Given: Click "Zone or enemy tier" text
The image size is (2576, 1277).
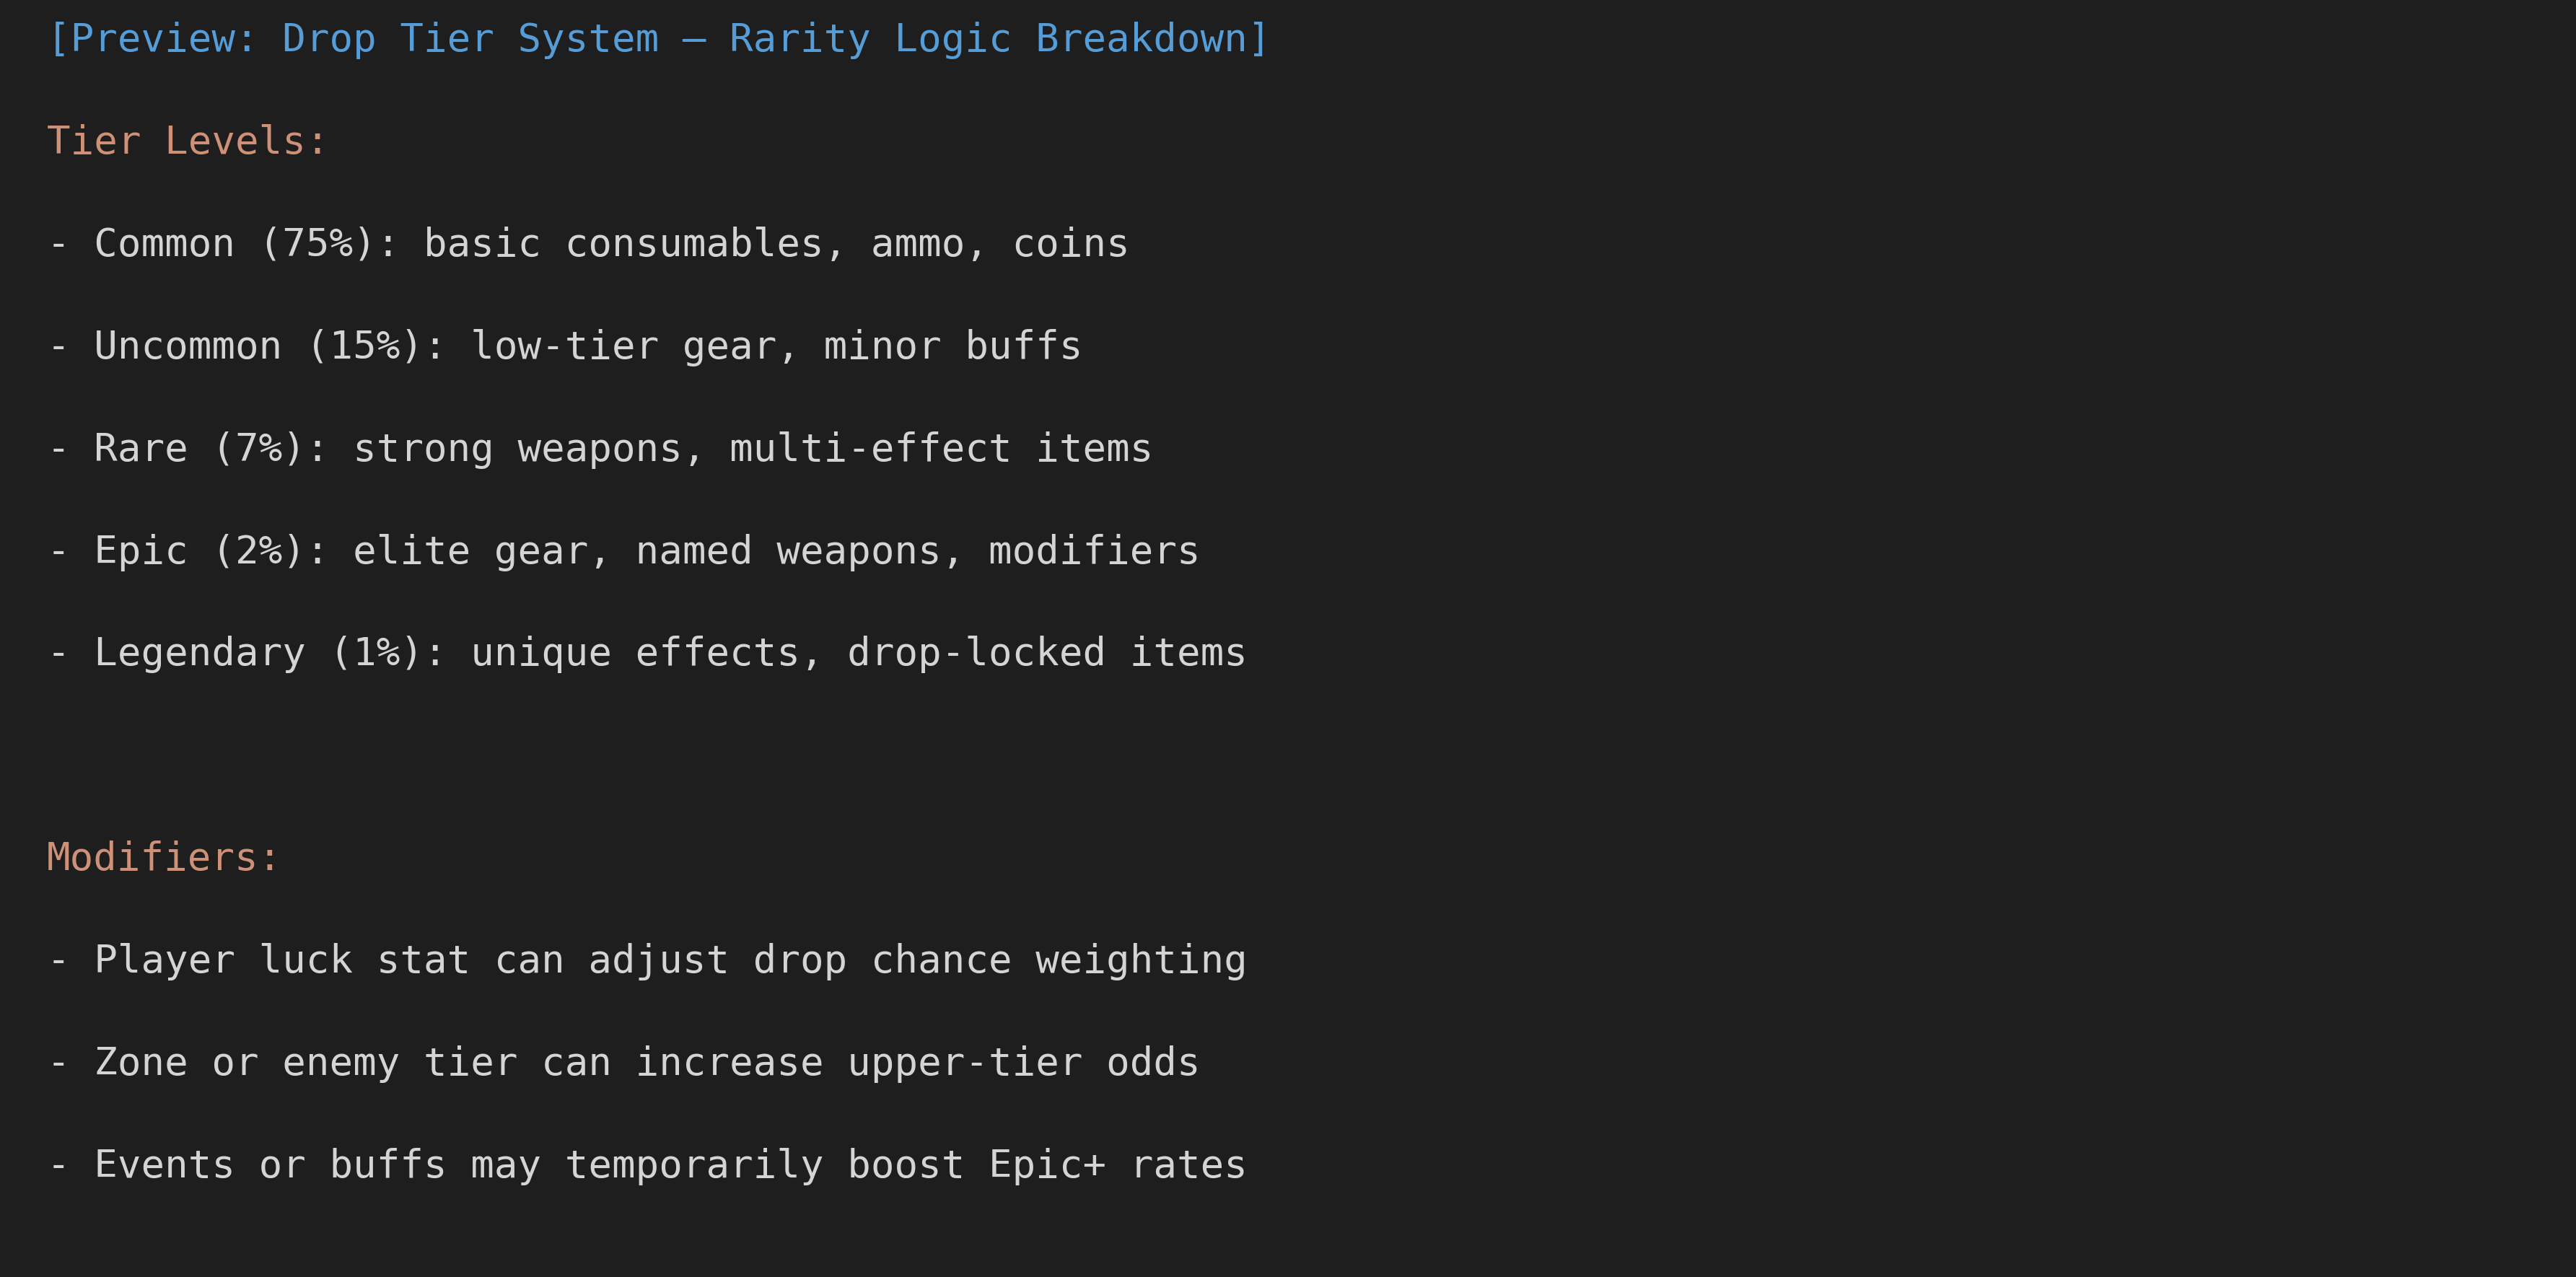Looking at the screenshot, I should pos(306,1062).
